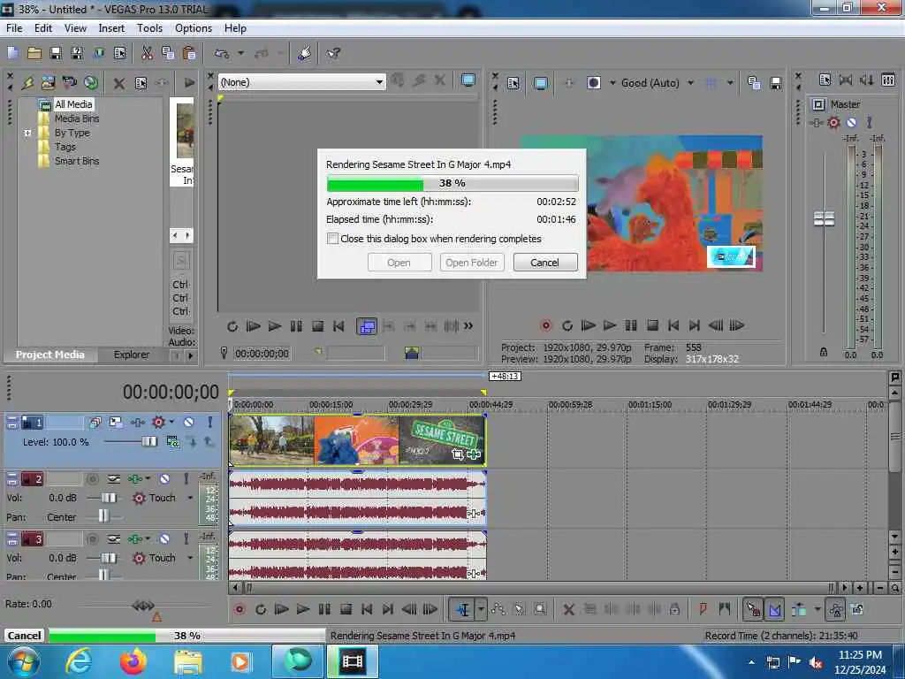The width and height of the screenshot is (905, 679).
Task: Toggle Mute on video track 1
Action: click(x=189, y=423)
